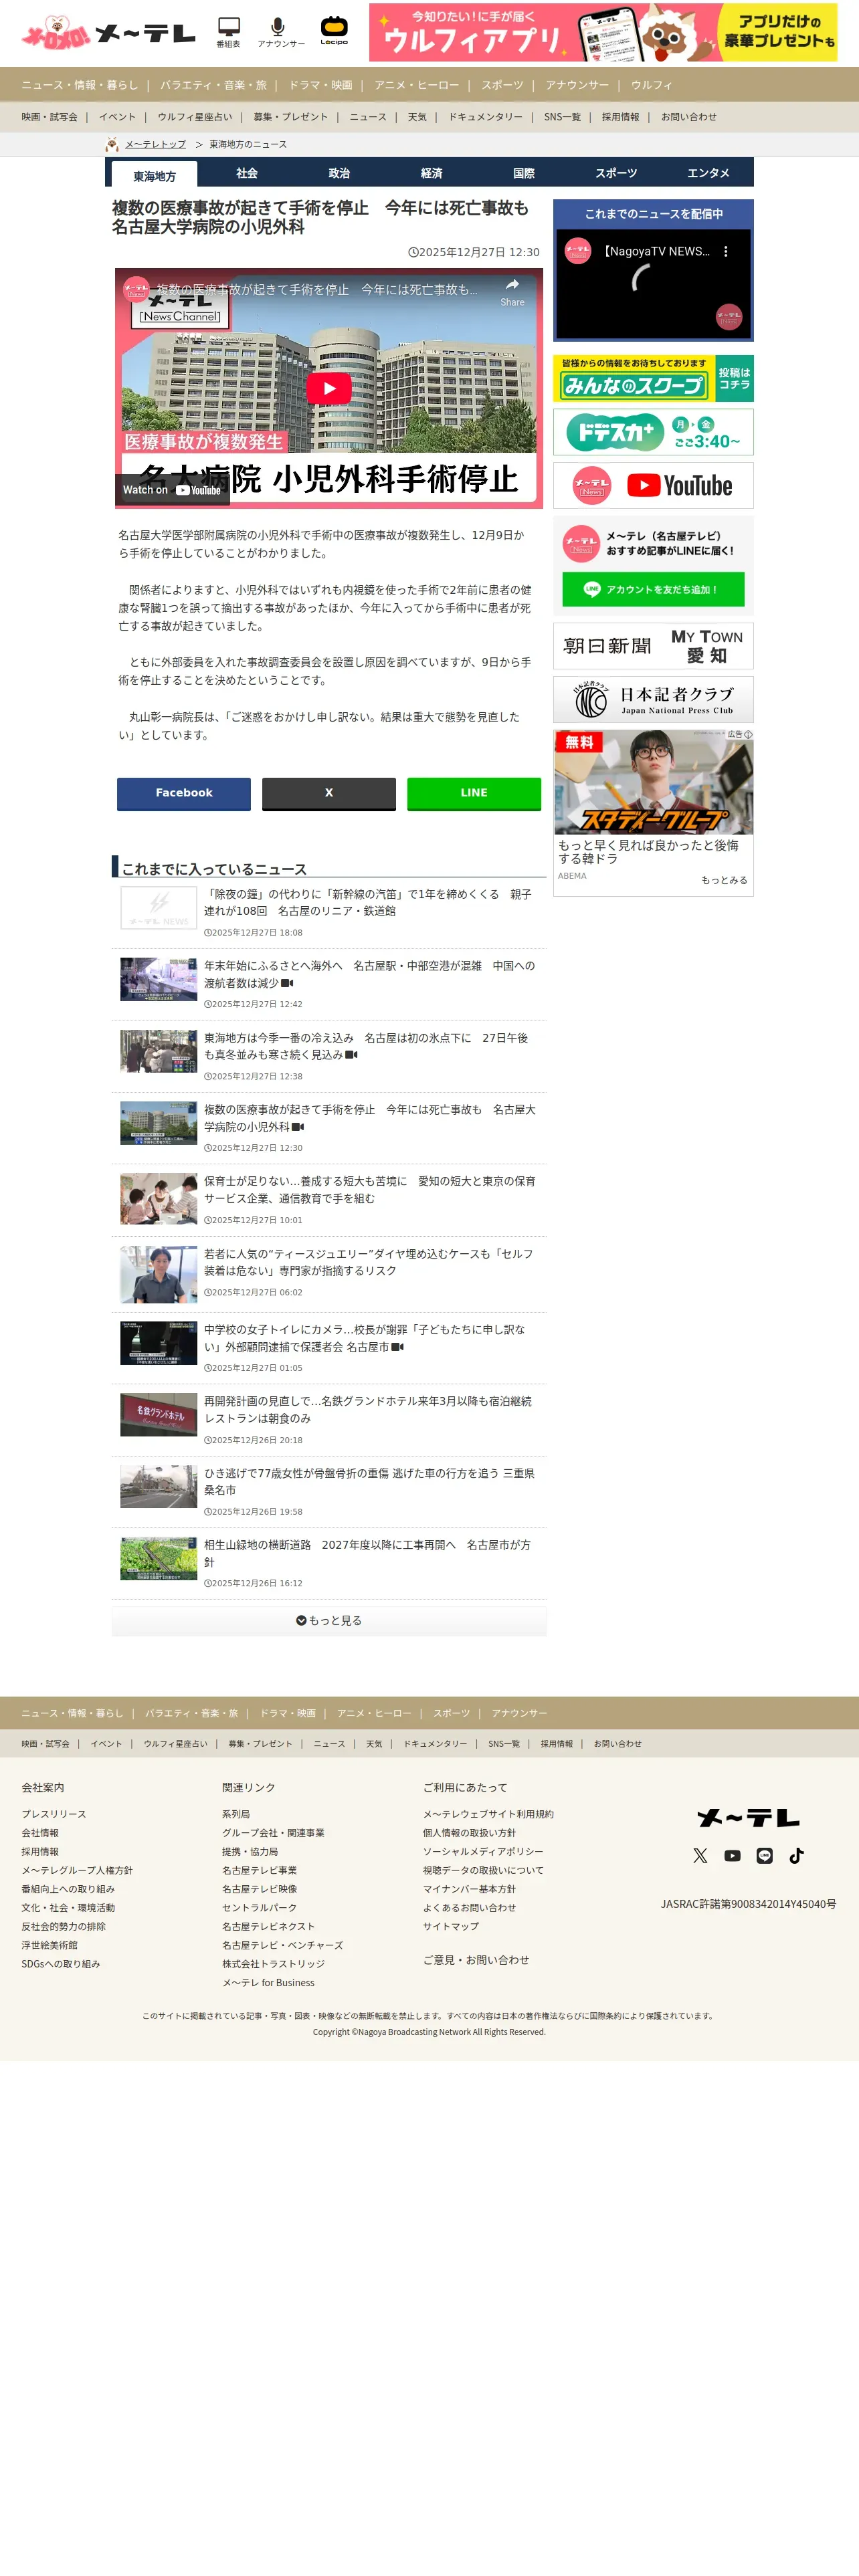Open ひき逃げで77歳女性 article
Viewport: 859px width, 2576px height.
pos(369,1481)
